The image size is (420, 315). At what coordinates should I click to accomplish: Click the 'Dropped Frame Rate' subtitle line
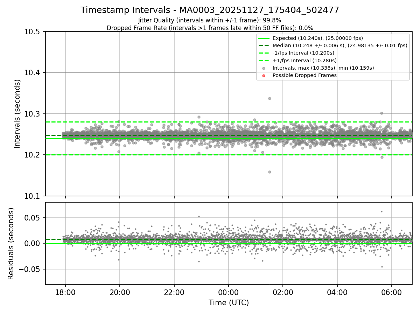[210, 28]
